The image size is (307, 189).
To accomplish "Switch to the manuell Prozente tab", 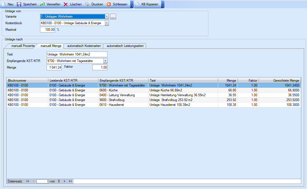I will pos(23,46).
